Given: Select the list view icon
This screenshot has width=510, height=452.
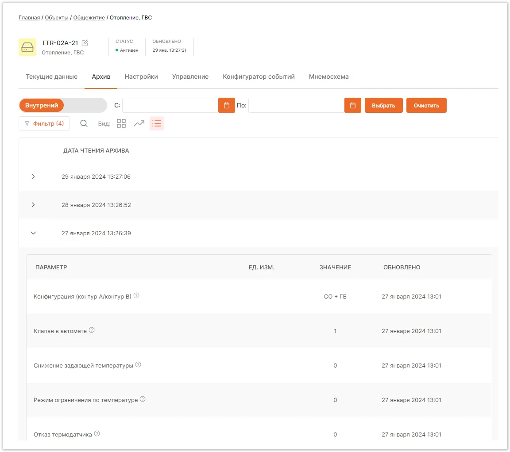Looking at the screenshot, I should [x=156, y=123].
